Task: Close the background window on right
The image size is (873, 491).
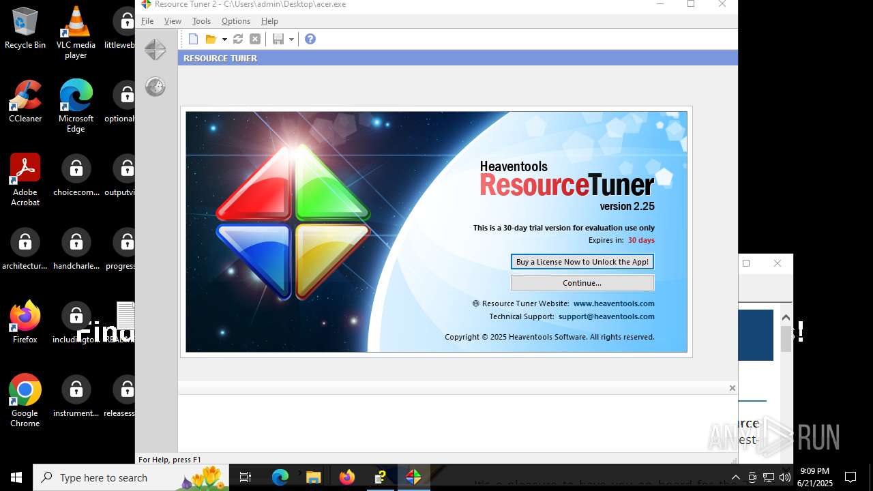Action: pyautogui.click(x=778, y=263)
